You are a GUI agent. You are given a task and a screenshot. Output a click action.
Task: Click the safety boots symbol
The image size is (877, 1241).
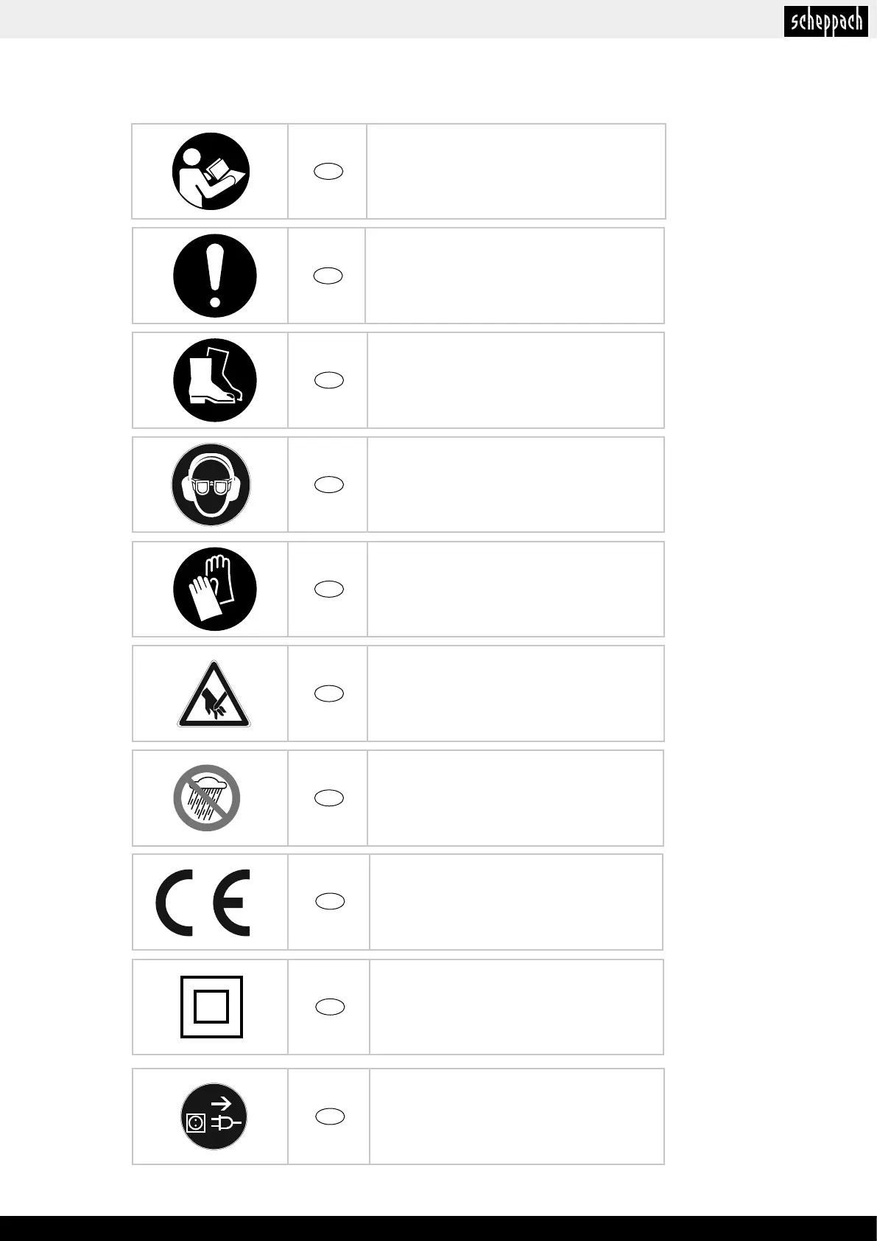pos(215,380)
